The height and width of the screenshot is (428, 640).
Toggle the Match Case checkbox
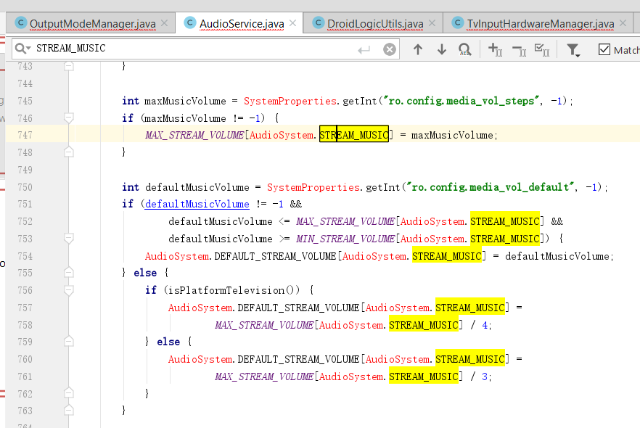tap(604, 50)
